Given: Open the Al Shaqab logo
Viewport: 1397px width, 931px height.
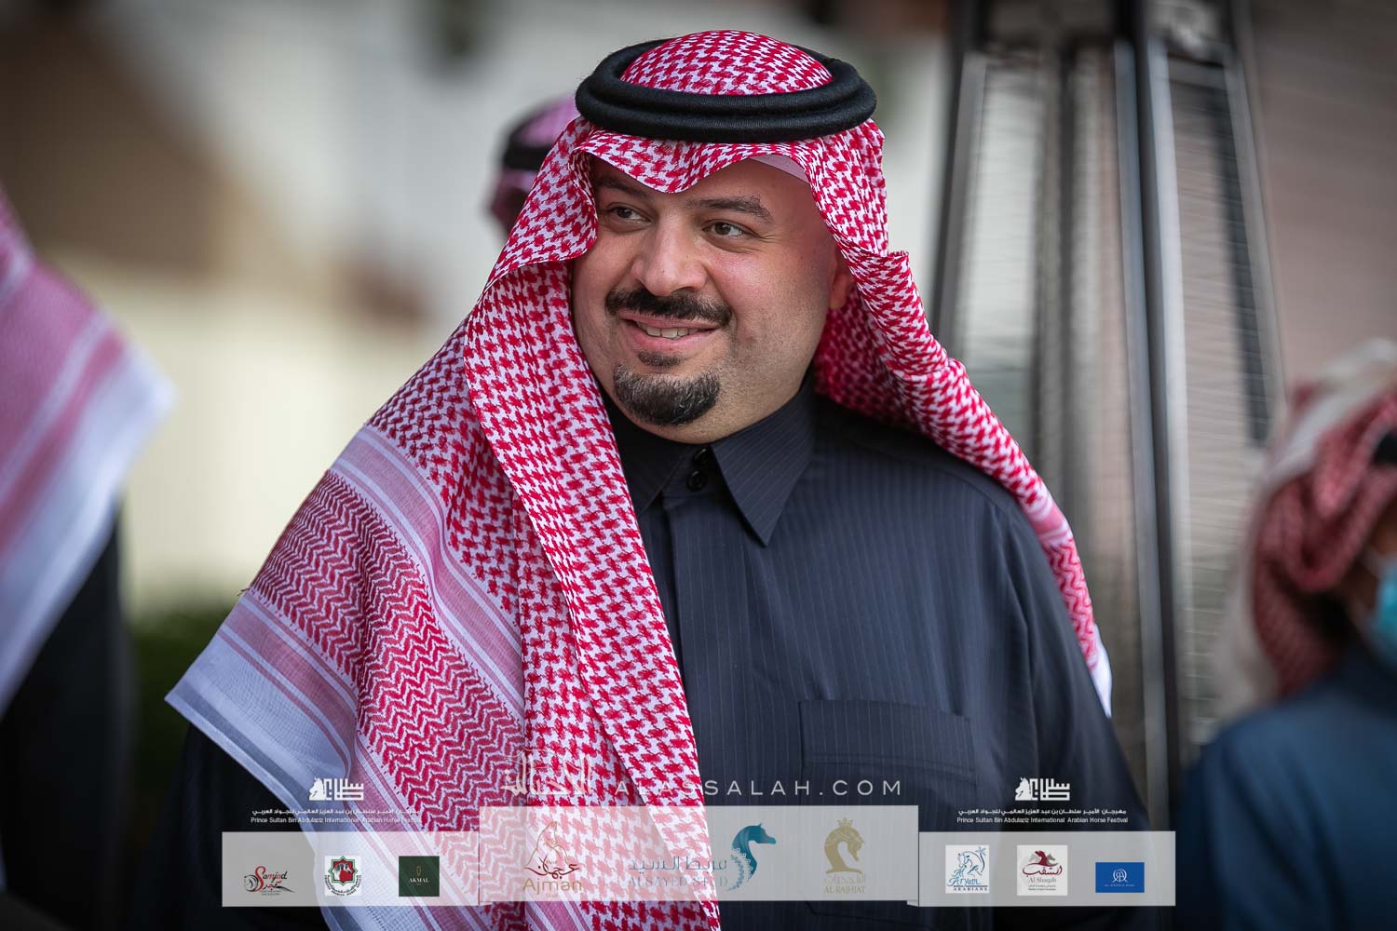Looking at the screenshot, I should pos(1041,870).
